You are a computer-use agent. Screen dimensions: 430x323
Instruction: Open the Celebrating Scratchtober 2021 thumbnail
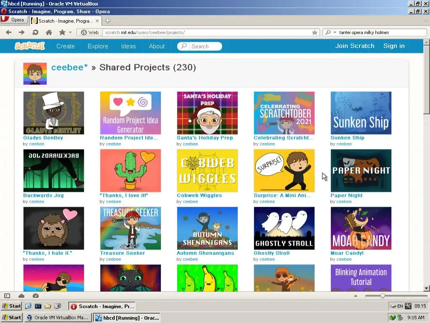tap(284, 113)
